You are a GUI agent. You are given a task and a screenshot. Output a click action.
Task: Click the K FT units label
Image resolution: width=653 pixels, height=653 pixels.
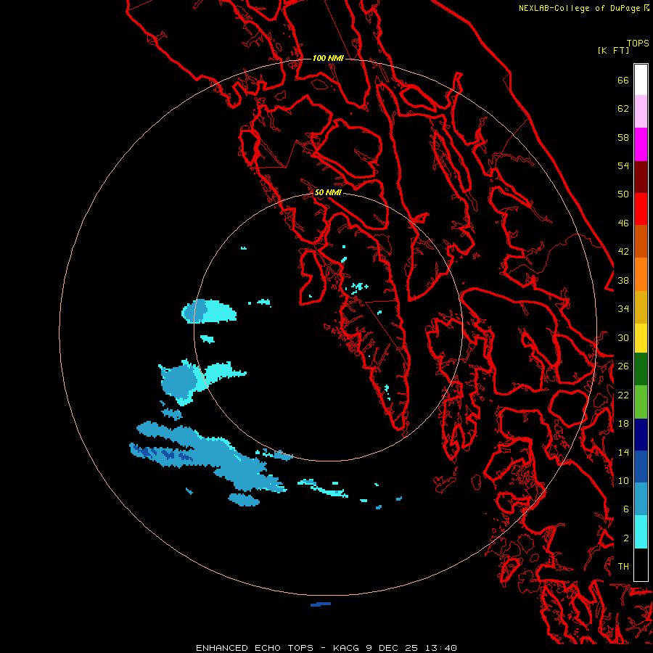pyautogui.click(x=613, y=50)
